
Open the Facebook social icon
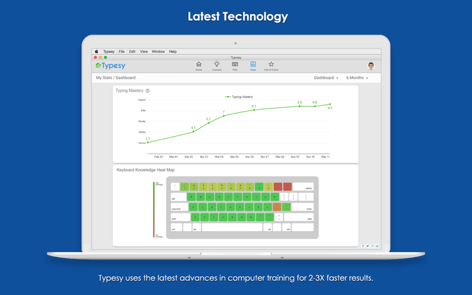click(363, 246)
